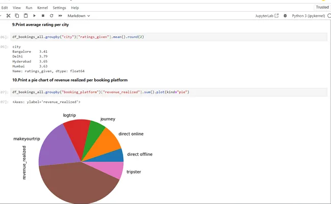This screenshot has width=331, height=204.
Task: Click the large brown pie slice
Action: click(79, 184)
